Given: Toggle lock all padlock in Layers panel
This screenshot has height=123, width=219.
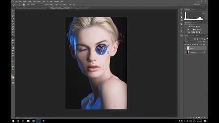Looking at the screenshot, I should (x=197, y=45).
